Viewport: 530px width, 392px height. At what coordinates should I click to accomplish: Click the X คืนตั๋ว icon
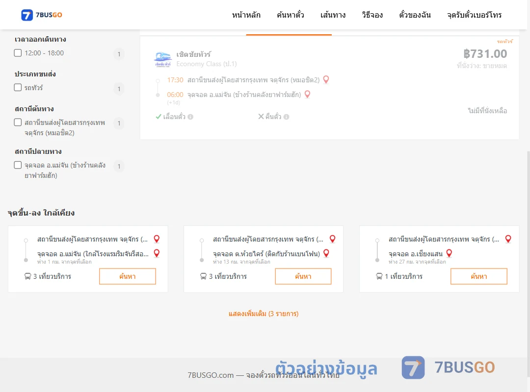click(x=261, y=117)
